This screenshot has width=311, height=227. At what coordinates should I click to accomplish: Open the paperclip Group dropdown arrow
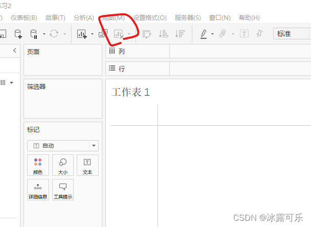(x=233, y=34)
